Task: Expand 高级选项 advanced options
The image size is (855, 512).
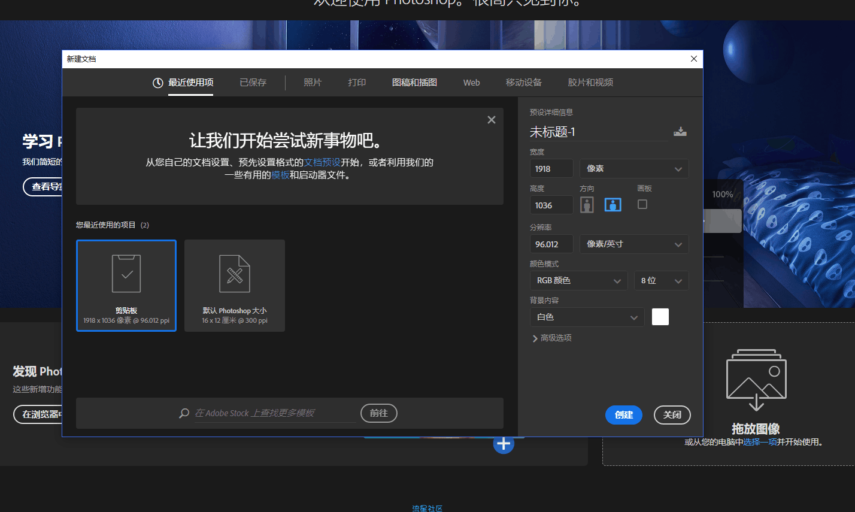Action: [552, 338]
